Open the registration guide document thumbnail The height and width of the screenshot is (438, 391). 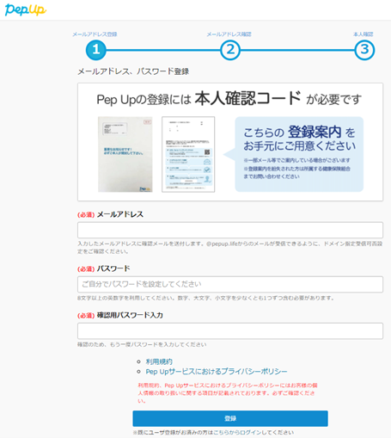tap(188, 154)
